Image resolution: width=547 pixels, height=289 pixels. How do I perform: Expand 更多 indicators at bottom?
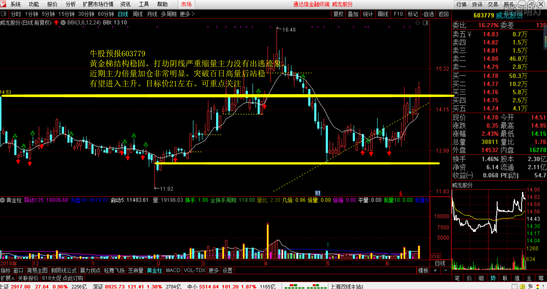click(213, 270)
